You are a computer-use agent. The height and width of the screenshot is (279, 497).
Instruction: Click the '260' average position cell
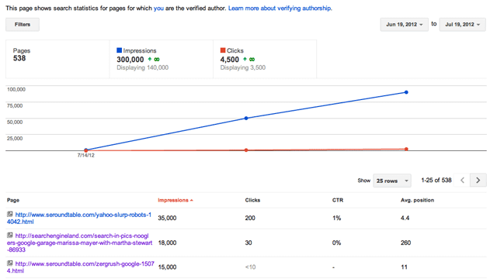pos(405,243)
